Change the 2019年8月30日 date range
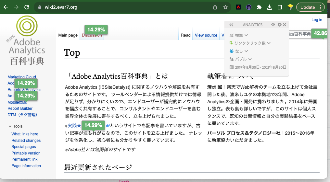This screenshot has width=330, height=182. click(x=260, y=67)
